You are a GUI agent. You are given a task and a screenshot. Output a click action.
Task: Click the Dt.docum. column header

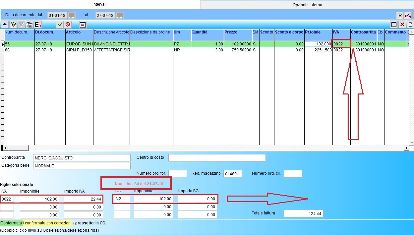pyautogui.click(x=50, y=32)
